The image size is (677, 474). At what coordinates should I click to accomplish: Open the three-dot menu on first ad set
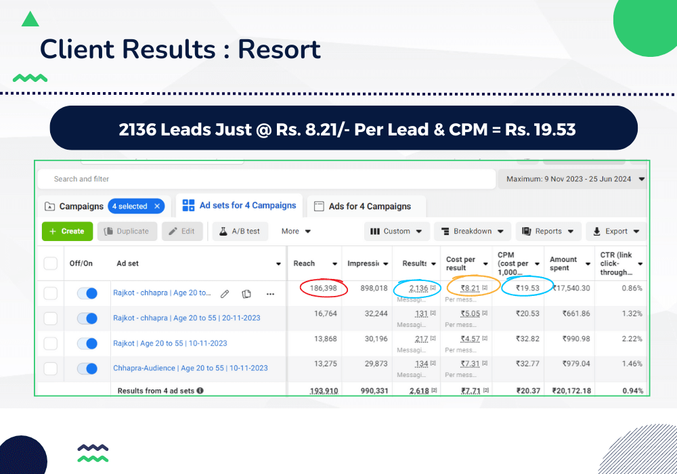point(270,294)
